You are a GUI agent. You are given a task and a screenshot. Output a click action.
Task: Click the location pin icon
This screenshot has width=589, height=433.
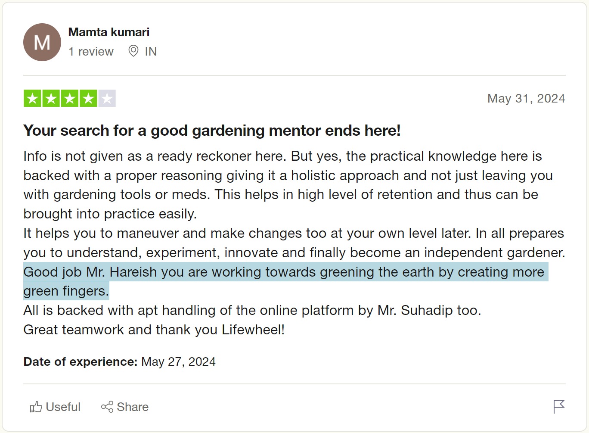(x=133, y=51)
